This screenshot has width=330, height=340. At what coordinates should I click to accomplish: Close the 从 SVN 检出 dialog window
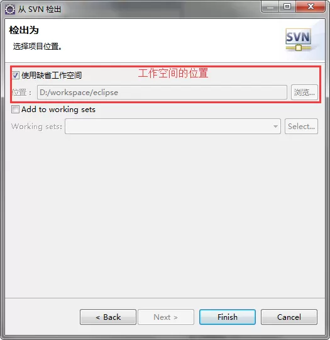pyautogui.click(x=311, y=6)
